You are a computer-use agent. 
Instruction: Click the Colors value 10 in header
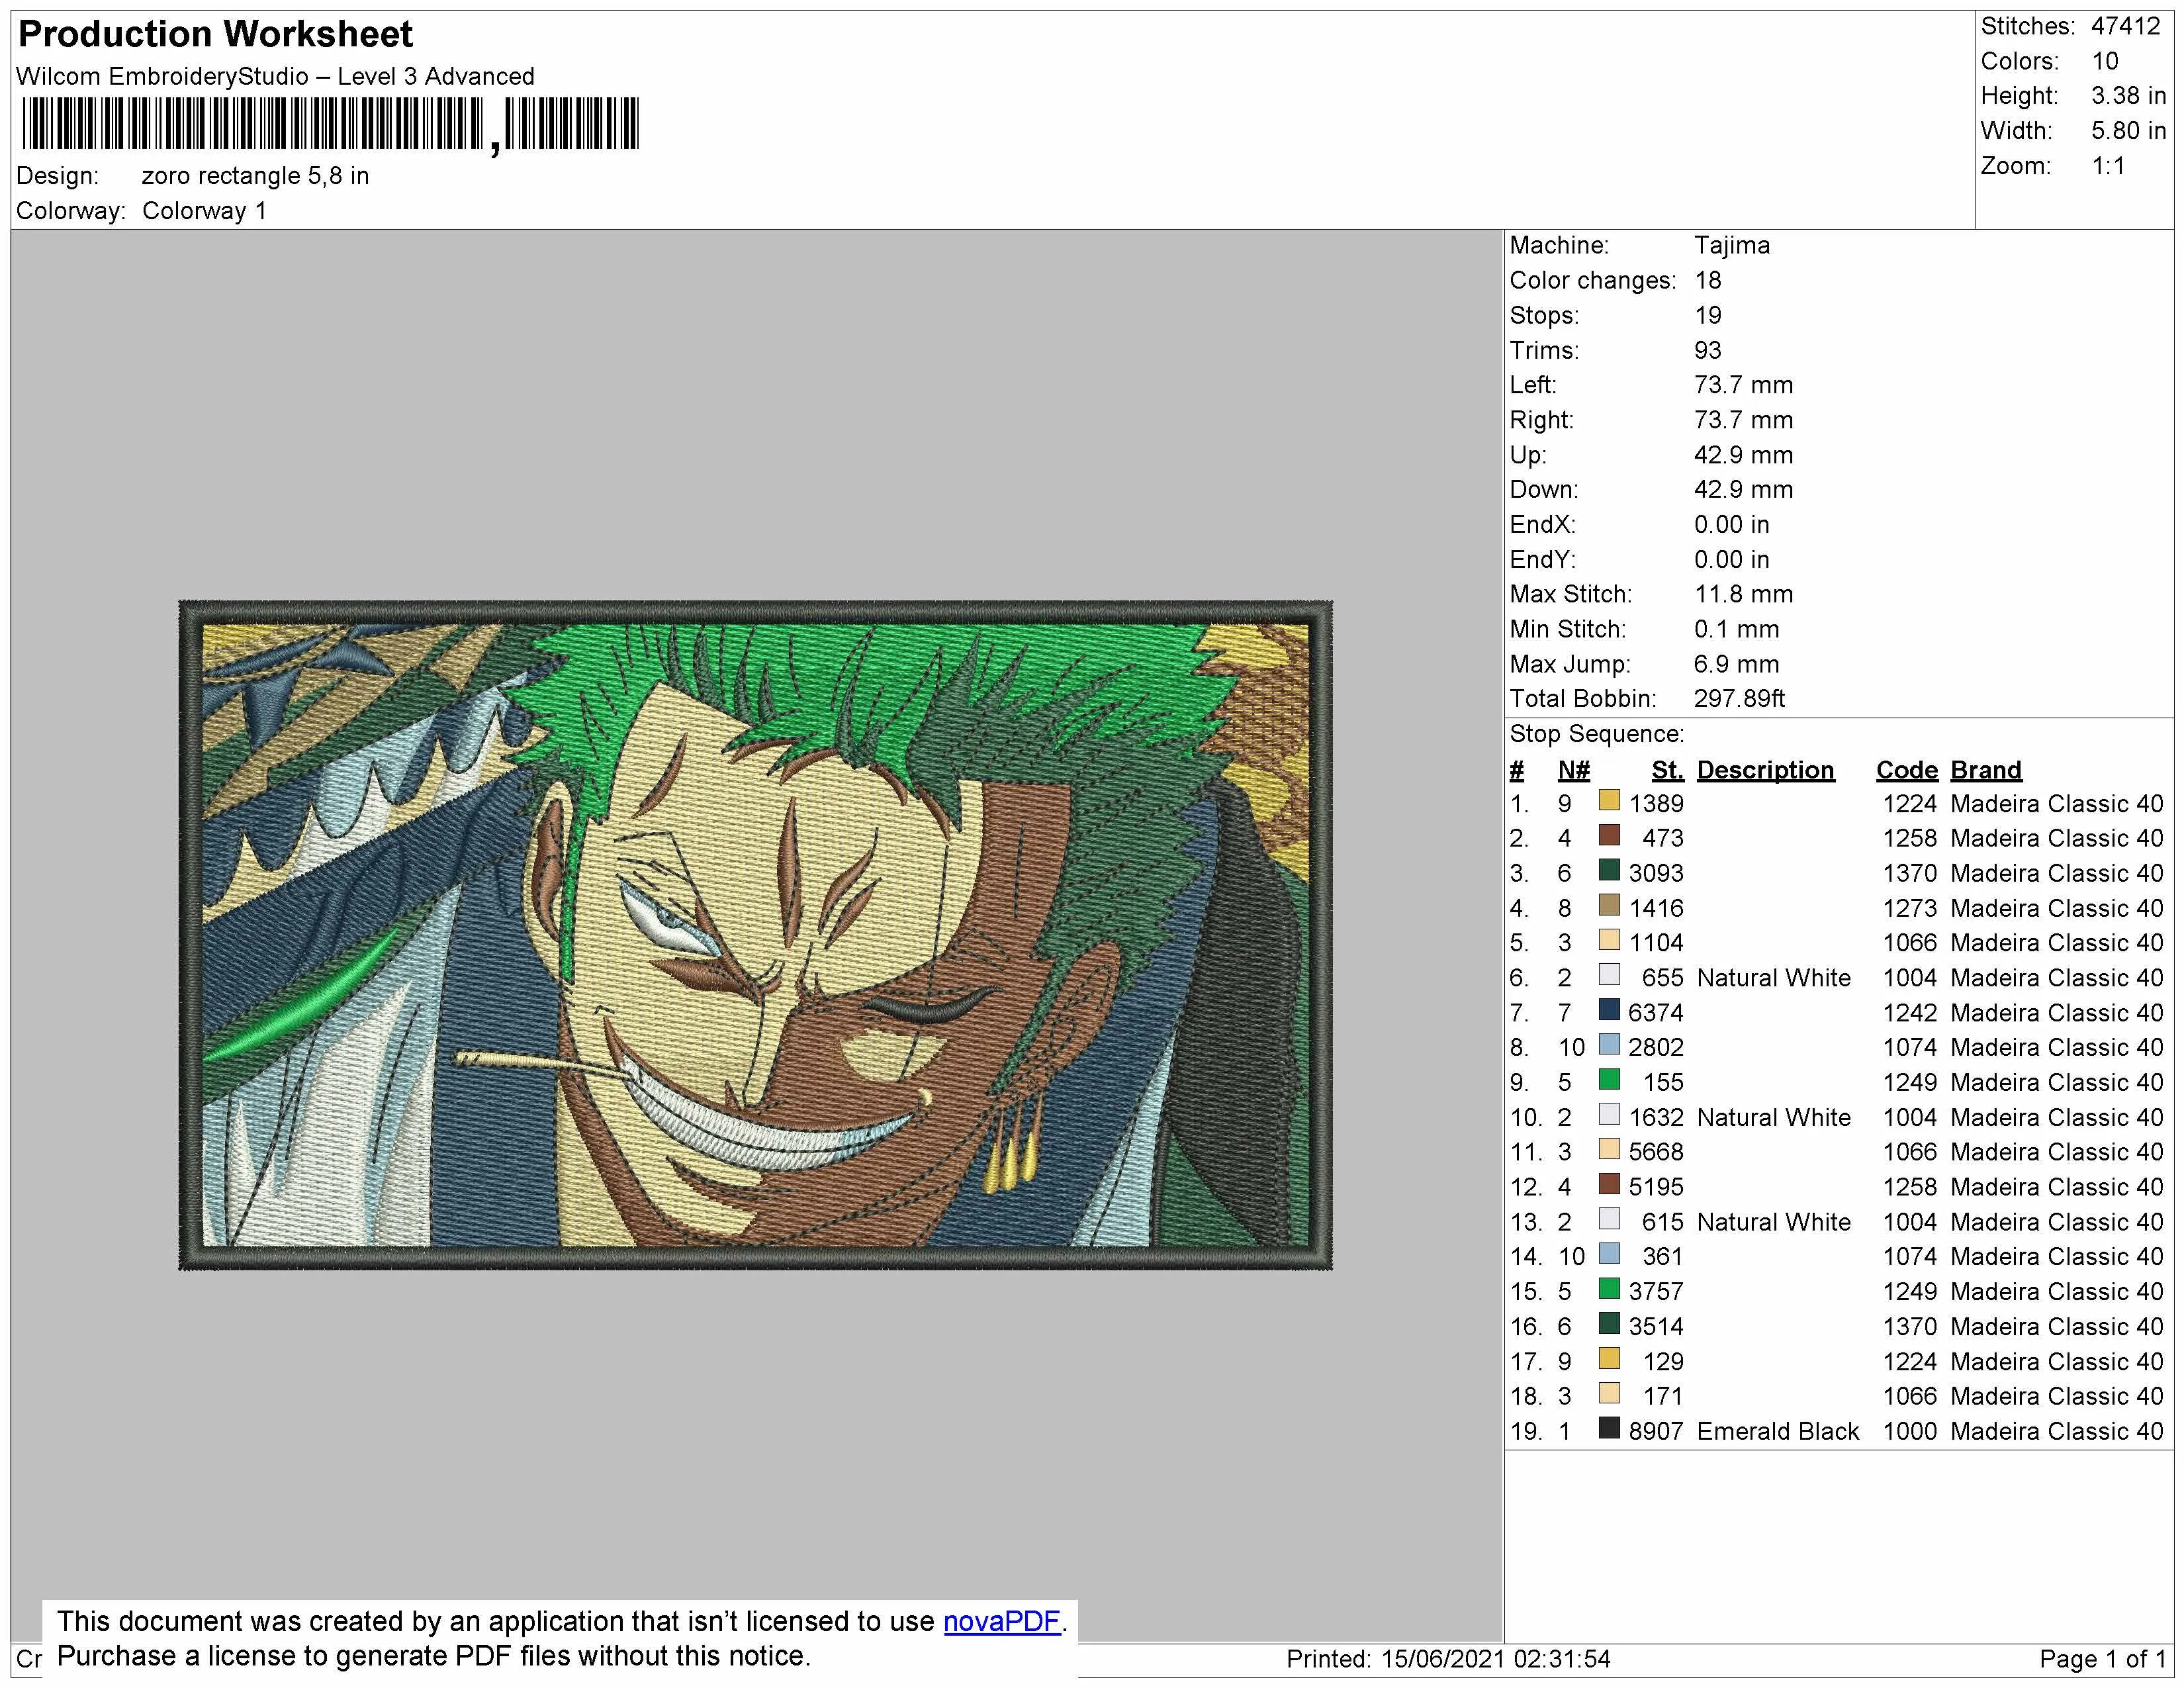coord(2105,61)
